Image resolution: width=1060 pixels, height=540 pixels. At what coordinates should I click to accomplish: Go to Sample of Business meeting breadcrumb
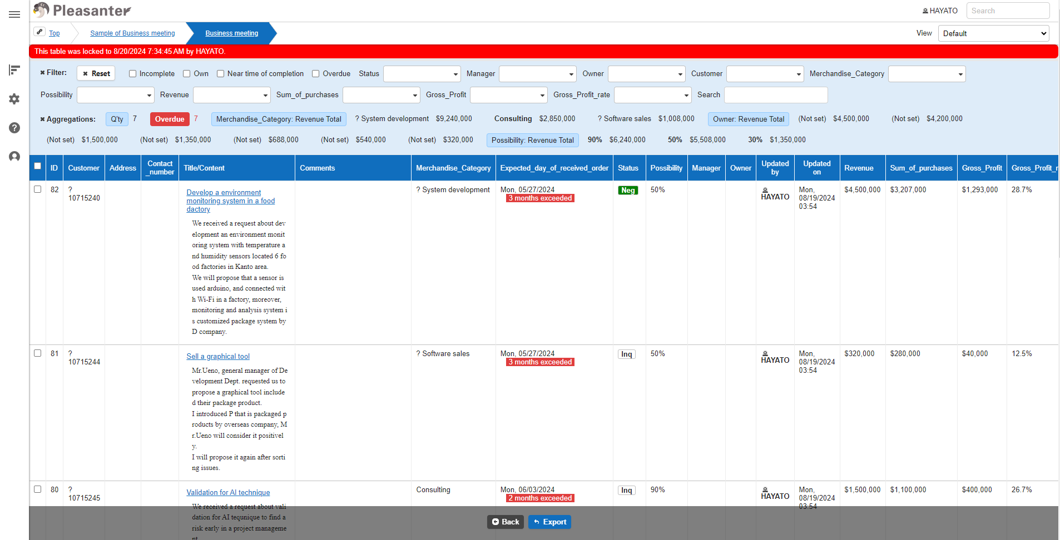(x=132, y=33)
